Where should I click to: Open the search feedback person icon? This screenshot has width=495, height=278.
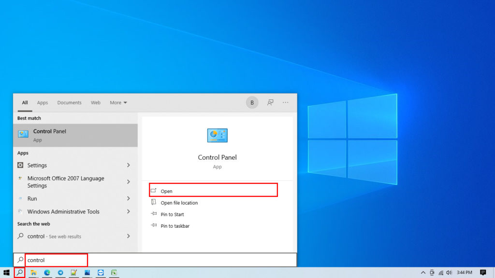click(x=270, y=102)
